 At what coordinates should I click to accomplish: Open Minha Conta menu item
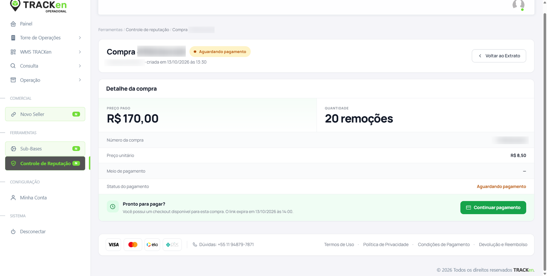(x=45, y=198)
